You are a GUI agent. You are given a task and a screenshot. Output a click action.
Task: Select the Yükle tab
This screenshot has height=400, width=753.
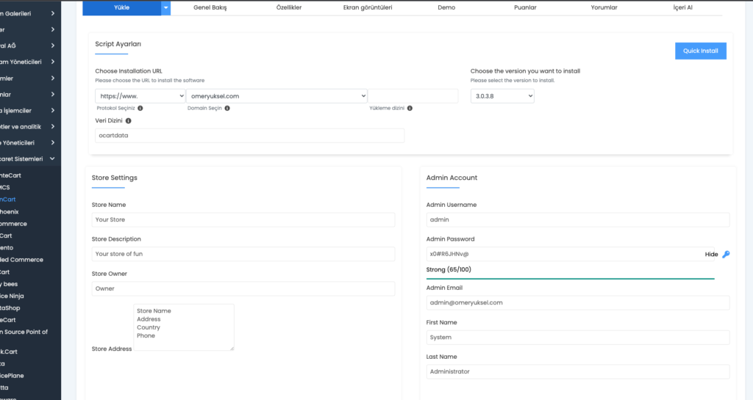tap(121, 7)
